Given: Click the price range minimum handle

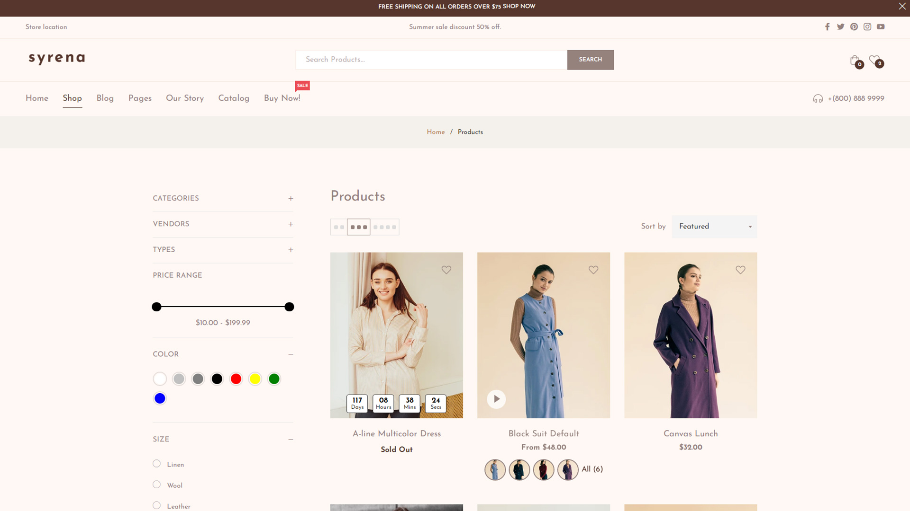Looking at the screenshot, I should (x=156, y=307).
